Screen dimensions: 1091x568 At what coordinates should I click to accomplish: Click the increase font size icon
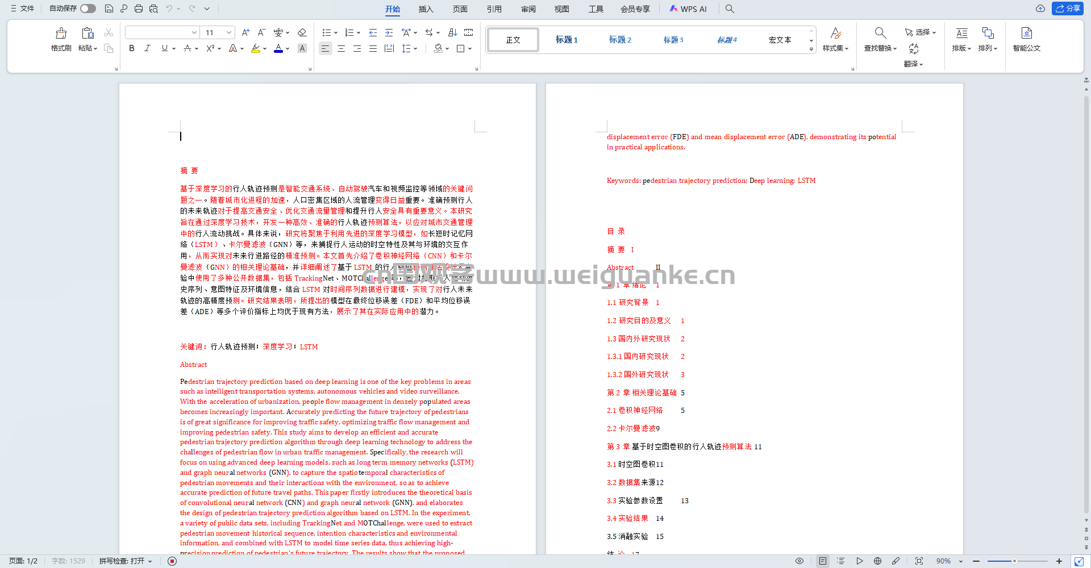coord(245,32)
